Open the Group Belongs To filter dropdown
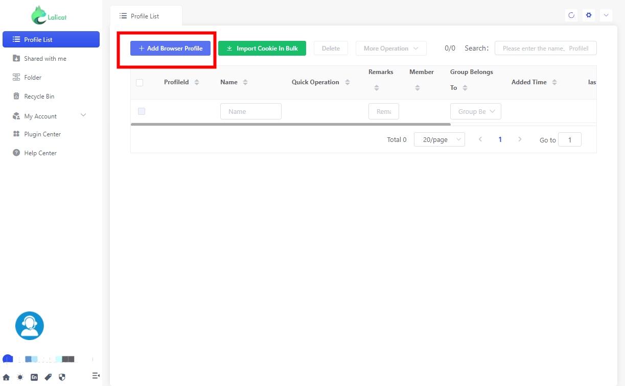The width and height of the screenshot is (625, 386). click(x=475, y=111)
